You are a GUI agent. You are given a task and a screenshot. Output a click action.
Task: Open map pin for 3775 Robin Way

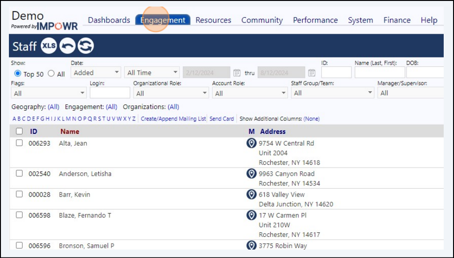click(x=251, y=245)
